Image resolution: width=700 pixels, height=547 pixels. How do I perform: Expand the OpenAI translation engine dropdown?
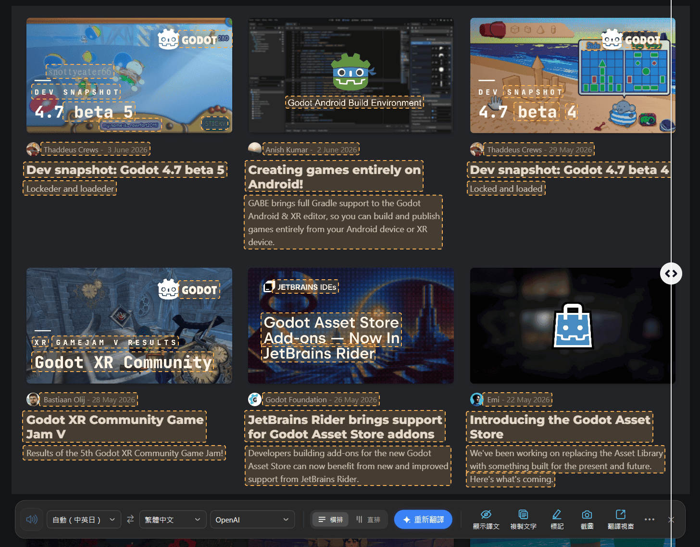pos(252,520)
